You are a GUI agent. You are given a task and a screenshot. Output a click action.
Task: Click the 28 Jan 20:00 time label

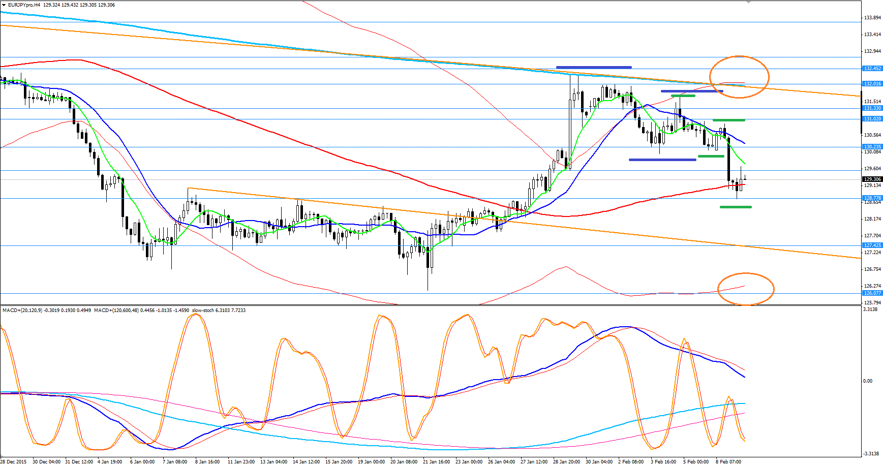[566, 462]
